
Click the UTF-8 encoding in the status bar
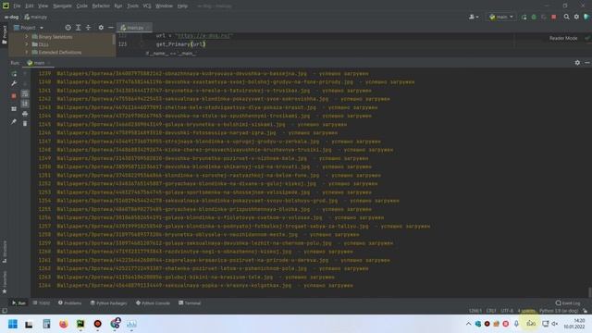point(507,311)
